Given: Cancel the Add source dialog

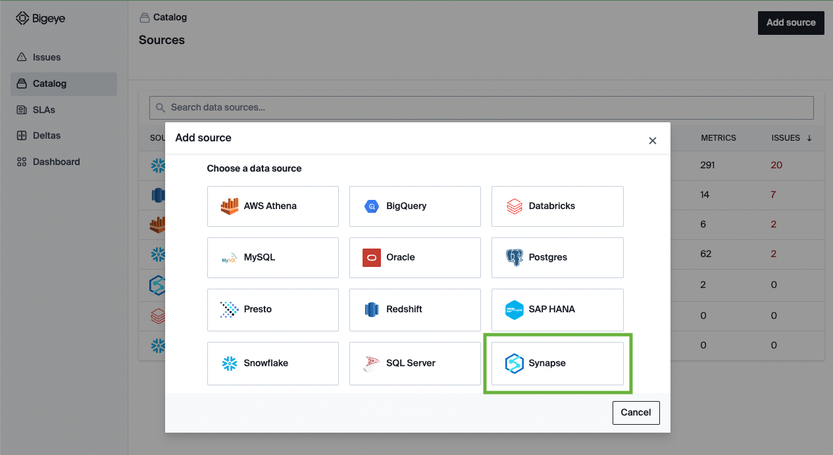Looking at the screenshot, I should [636, 412].
